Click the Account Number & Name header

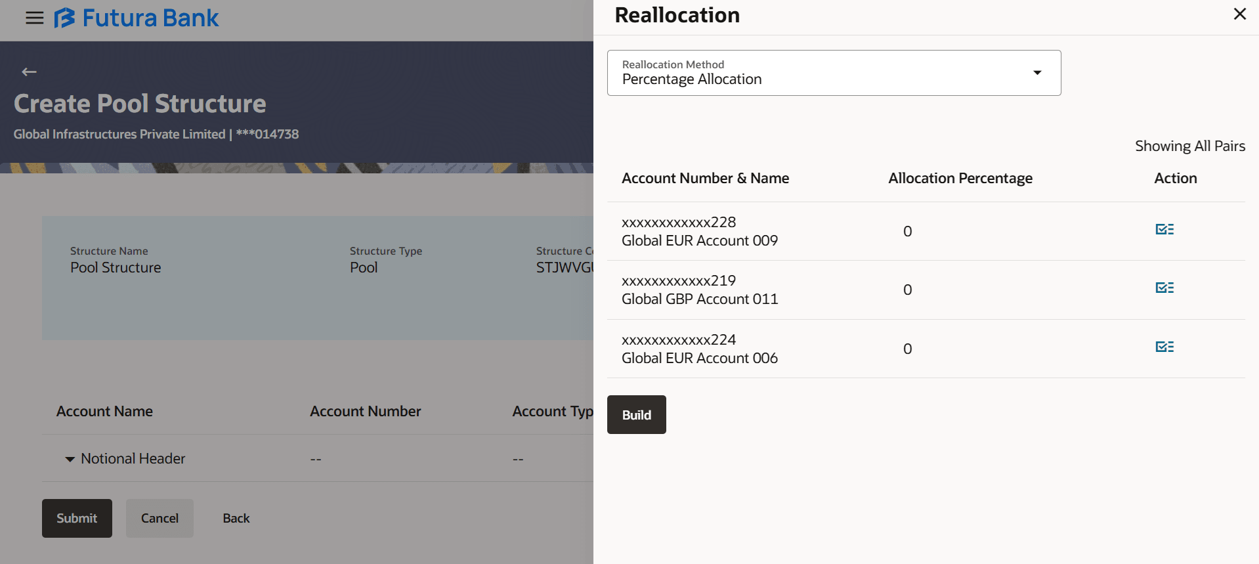(x=705, y=178)
